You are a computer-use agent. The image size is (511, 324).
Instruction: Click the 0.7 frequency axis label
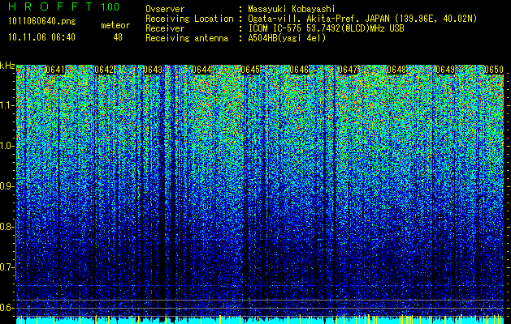pyautogui.click(x=6, y=267)
